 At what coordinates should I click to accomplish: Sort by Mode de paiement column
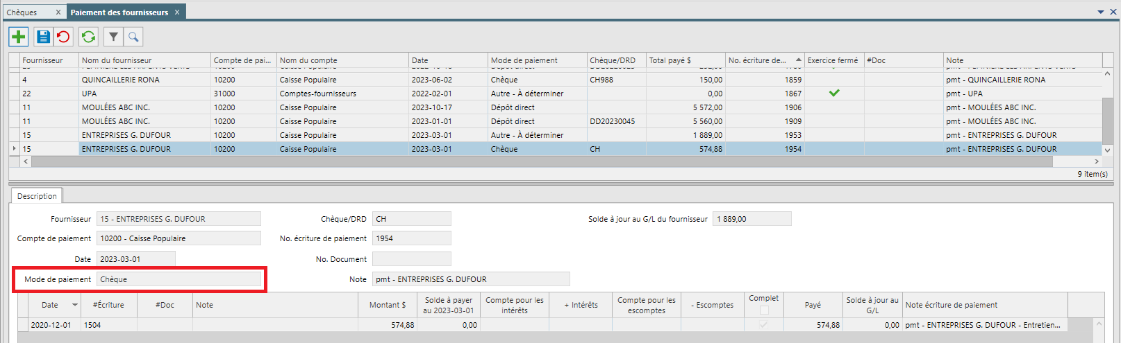click(x=537, y=60)
